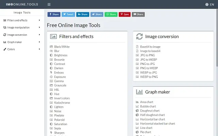
Task: Open the Half doughnut chart link
Action: 152,115
